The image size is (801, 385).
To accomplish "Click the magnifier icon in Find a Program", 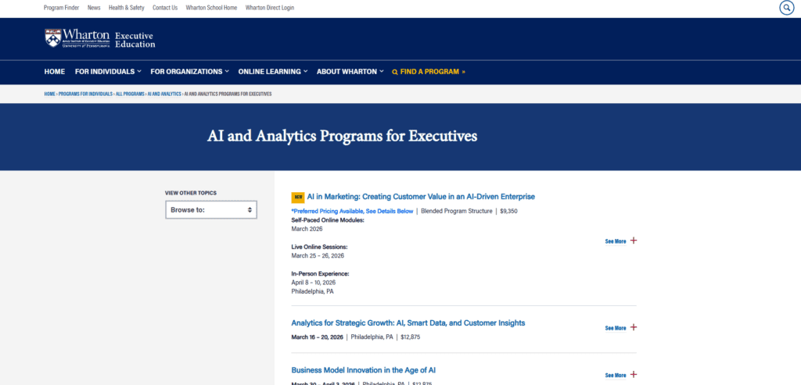I will (394, 72).
